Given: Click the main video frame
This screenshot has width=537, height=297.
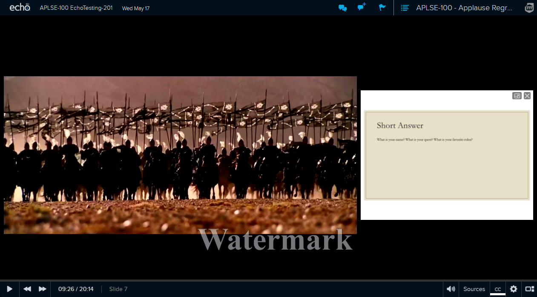Looking at the screenshot, I should pos(180,155).
